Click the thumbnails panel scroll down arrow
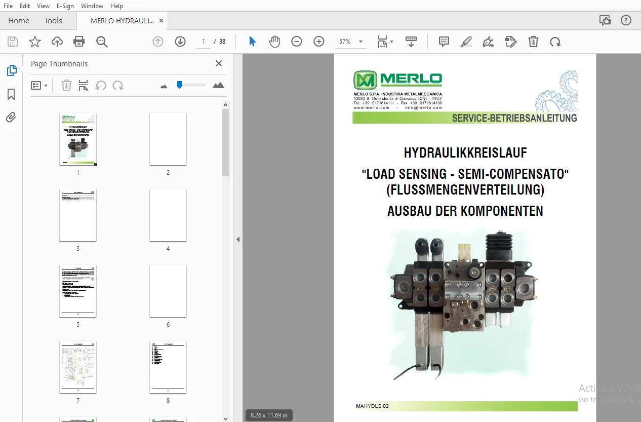 226,418
